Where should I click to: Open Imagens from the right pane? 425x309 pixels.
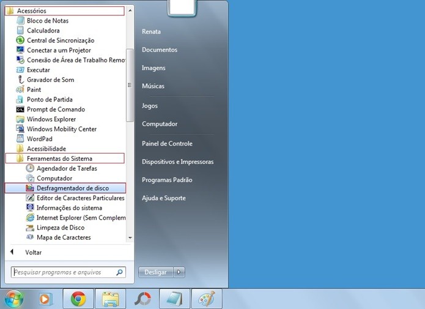153,68
